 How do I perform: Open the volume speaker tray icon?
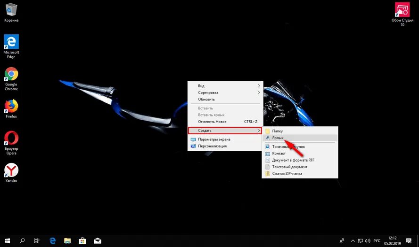[x=368, y=240]
